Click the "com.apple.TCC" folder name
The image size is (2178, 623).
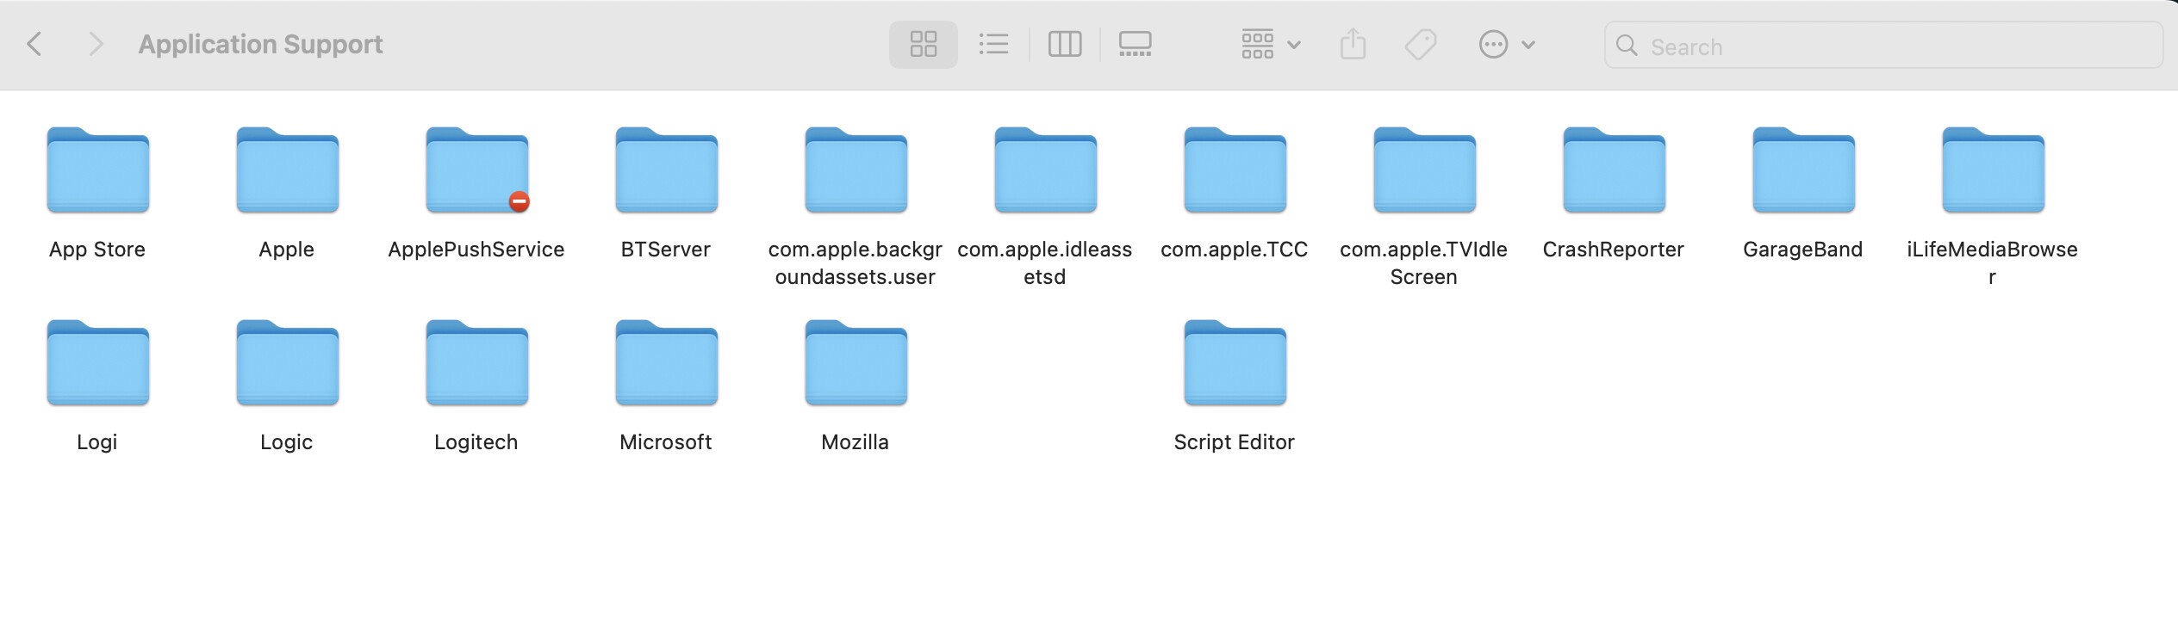[x=1235, y=250]
